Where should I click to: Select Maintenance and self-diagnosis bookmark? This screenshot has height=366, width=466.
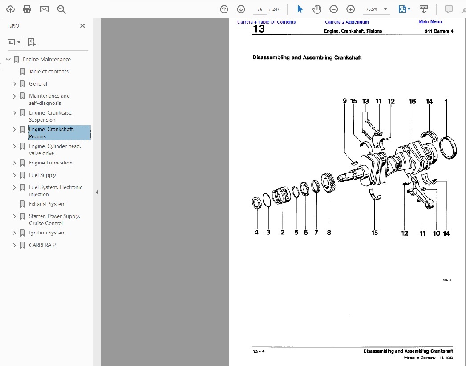tap(49, 99)
